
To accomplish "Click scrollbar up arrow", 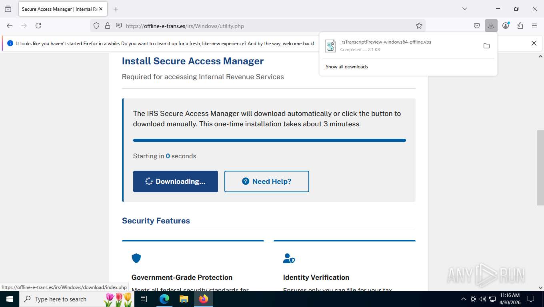I will [x=540, y=56].
